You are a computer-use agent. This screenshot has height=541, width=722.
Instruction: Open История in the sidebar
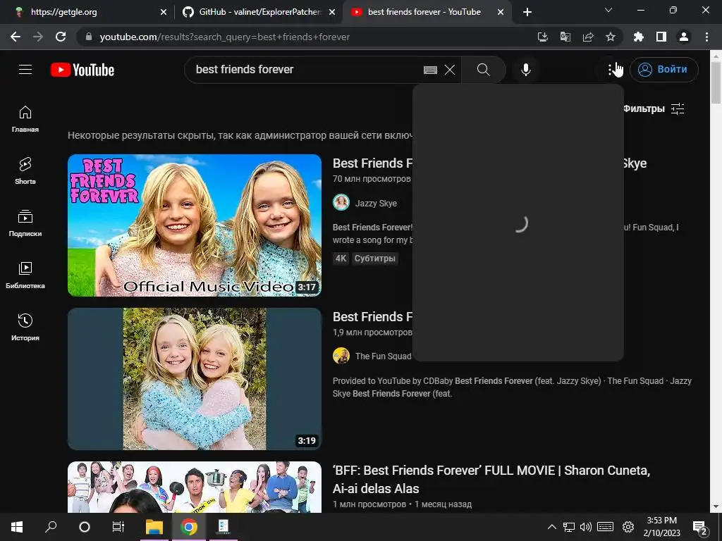pyautogui.click(x=25, y=327)
